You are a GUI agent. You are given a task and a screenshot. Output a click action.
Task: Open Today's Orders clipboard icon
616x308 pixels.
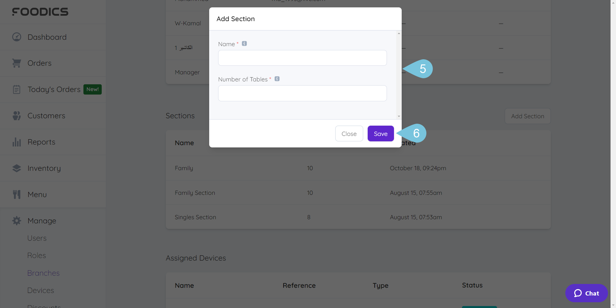(x=16, y=89)
